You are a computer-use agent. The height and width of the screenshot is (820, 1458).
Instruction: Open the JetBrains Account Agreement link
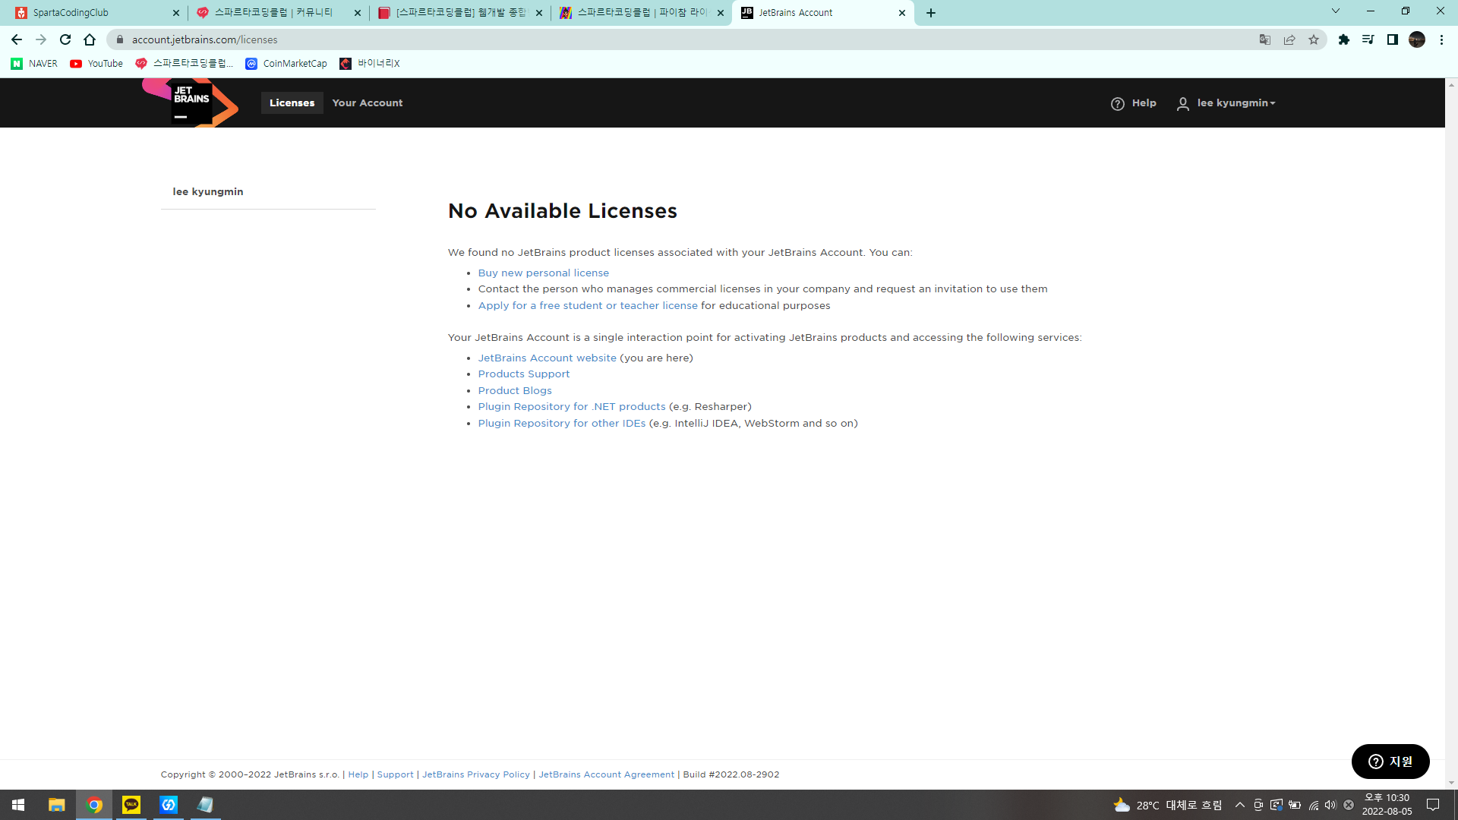point(607,775)
